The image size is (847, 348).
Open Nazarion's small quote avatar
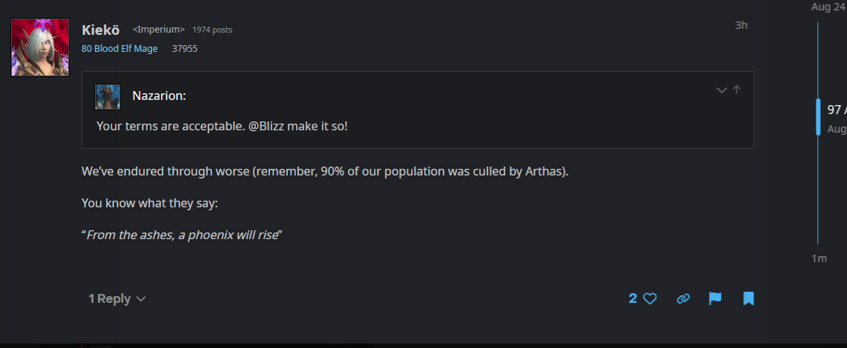pyautogui.click(x=108, y=96)
